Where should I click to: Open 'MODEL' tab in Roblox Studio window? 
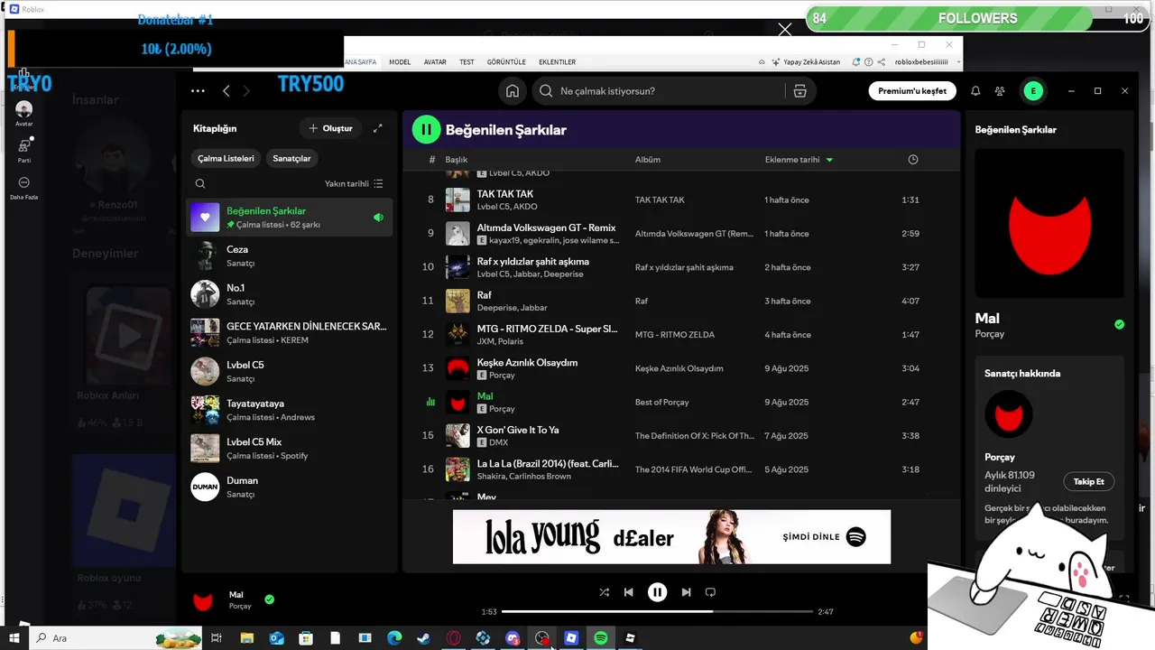coord(400,62)
